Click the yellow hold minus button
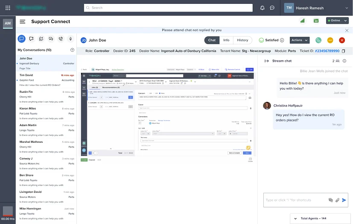The height and width of the screenshot is (224, 353). click(x=330, y=40)
